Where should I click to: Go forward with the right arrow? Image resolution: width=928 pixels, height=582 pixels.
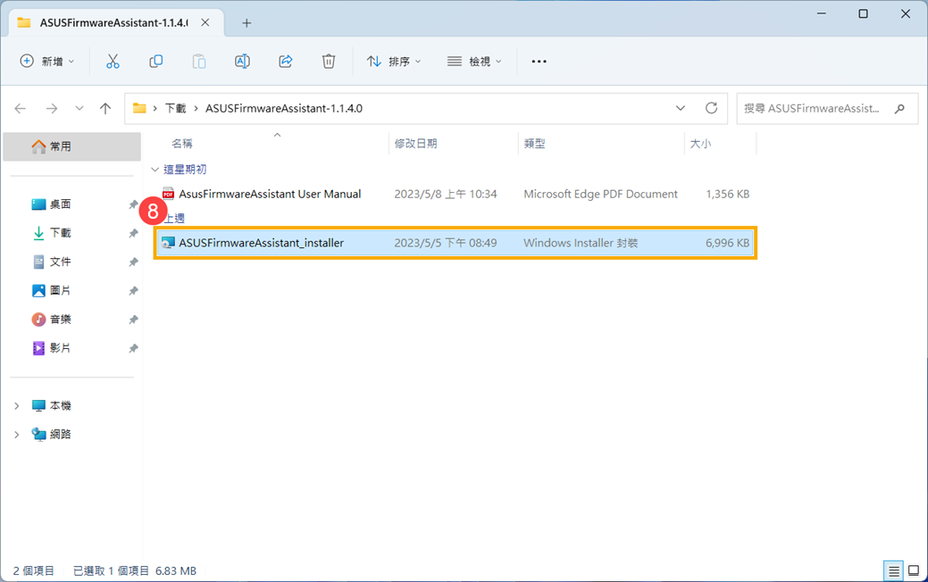point(52,108)
